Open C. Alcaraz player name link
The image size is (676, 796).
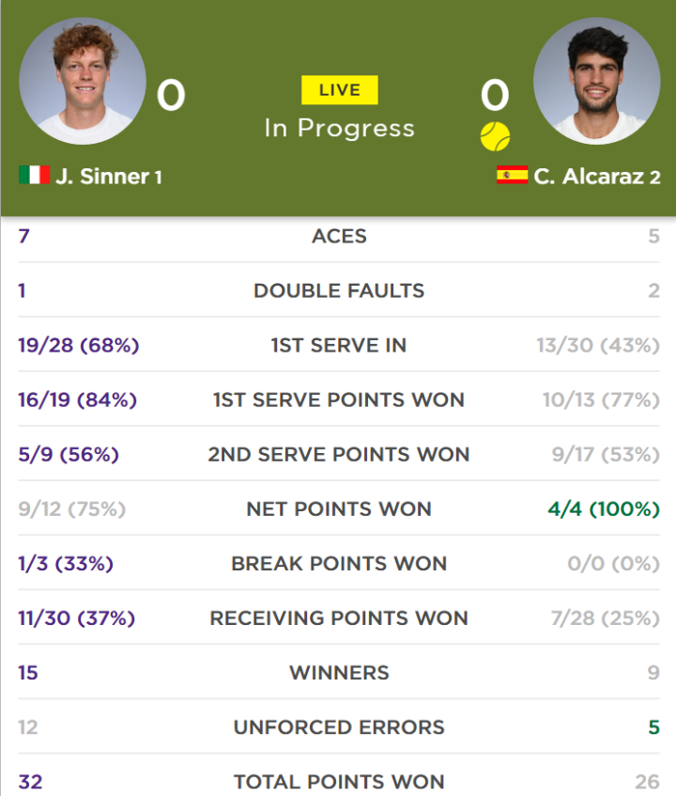click(x=589, y=177)
